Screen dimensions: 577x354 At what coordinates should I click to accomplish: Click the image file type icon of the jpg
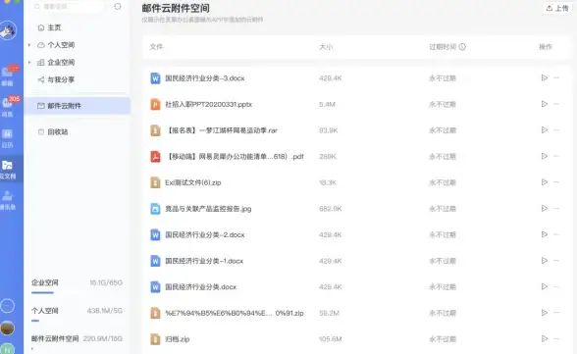pyautogui.click(x=155, y=209)
